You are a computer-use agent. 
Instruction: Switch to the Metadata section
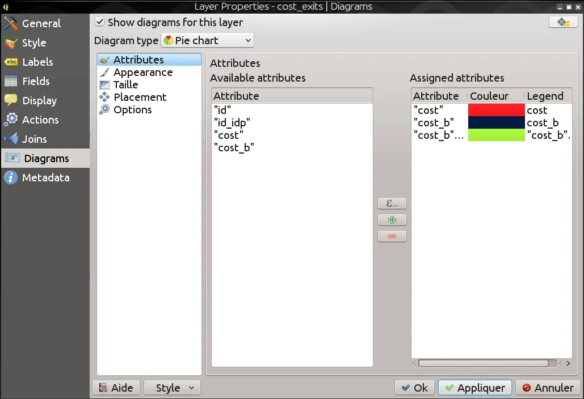coord(45,178)
